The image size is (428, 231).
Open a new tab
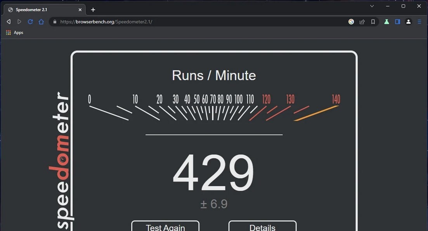(x=93, y=10)
